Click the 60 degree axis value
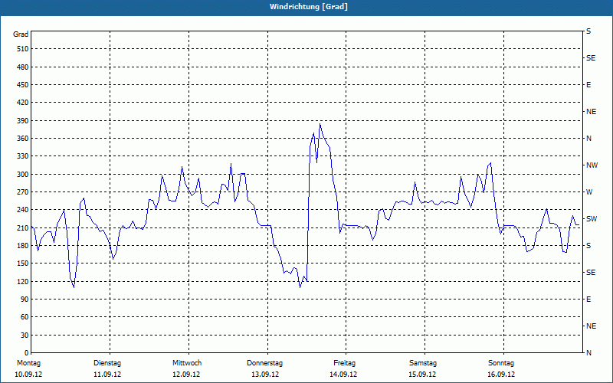 pos(25,317)
